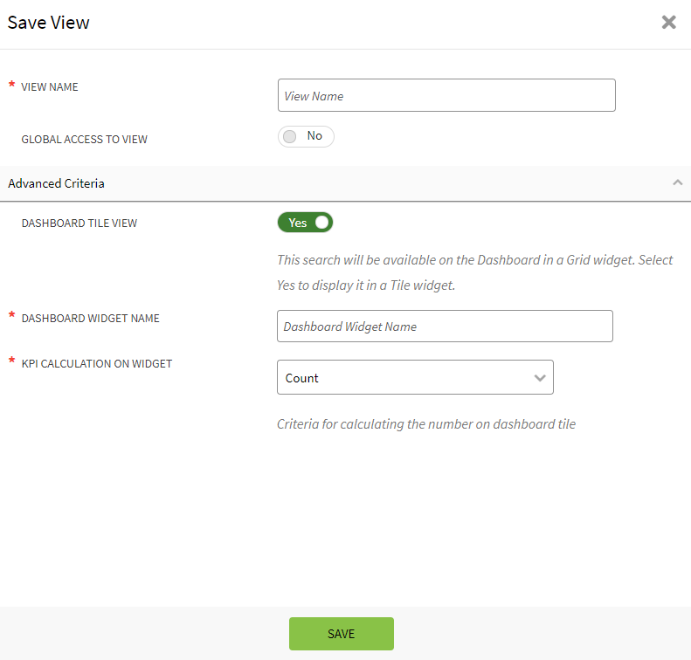Focus the Dashboard Widget Name field

[x=444, y=327]
